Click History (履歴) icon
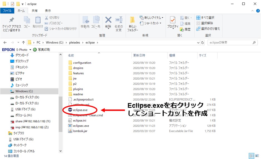The image size is (261, 159). click(x=182, y=30)
